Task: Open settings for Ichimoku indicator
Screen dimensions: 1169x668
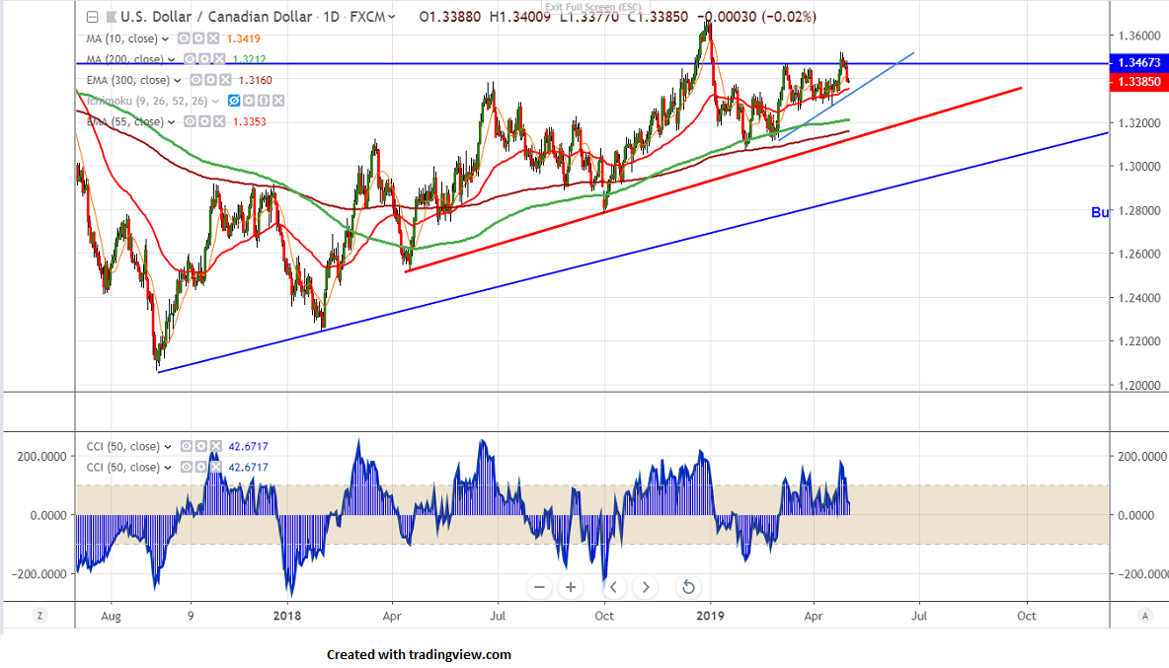Action: [248, 101]
